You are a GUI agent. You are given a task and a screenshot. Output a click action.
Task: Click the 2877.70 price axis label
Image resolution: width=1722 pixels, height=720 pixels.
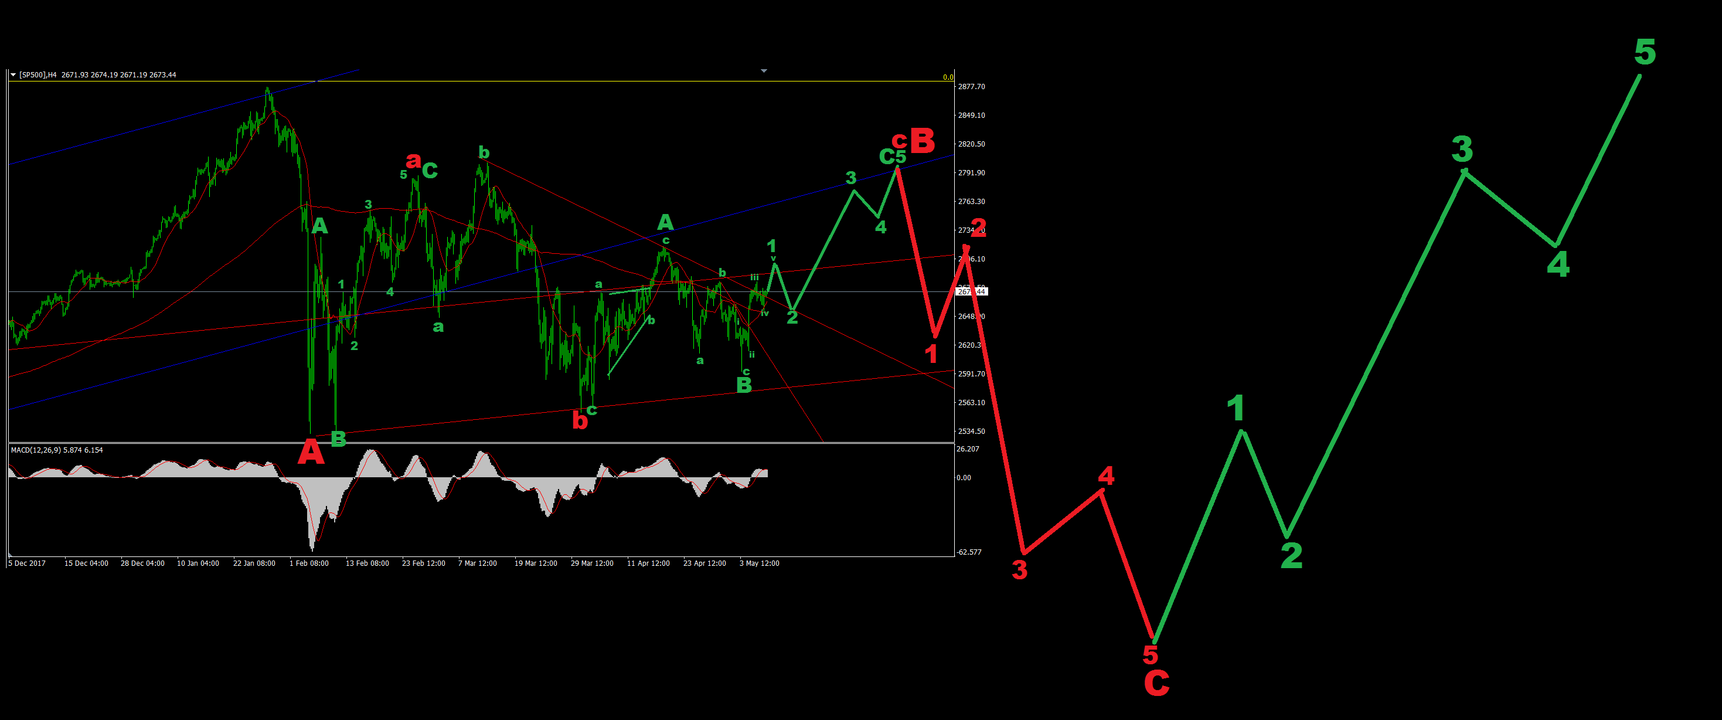pos(971,87)
